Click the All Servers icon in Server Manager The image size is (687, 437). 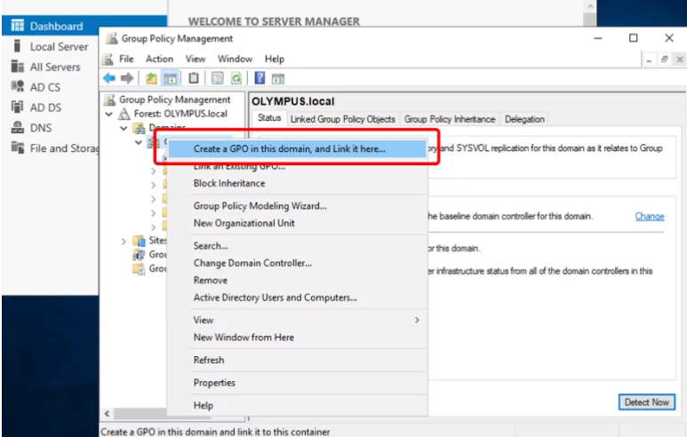[18, 67]
